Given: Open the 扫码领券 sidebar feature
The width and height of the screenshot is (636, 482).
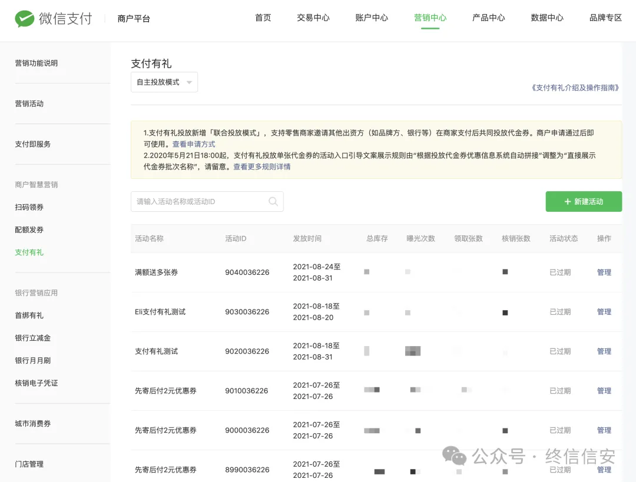Looking at the screenshot, I should point(29,207).
